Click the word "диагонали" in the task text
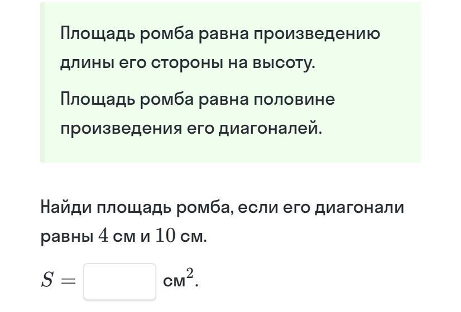This screenshot has height=312, width=461. pos(360,207)
